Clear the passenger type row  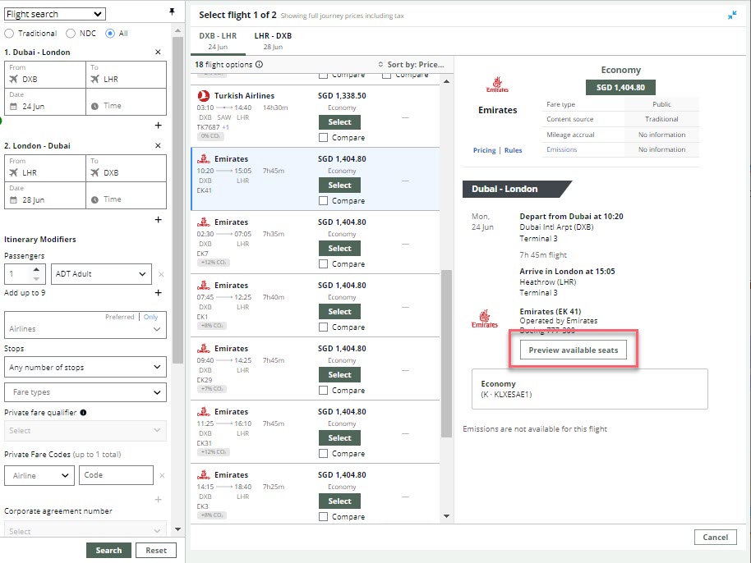click(x=161, y=274)
